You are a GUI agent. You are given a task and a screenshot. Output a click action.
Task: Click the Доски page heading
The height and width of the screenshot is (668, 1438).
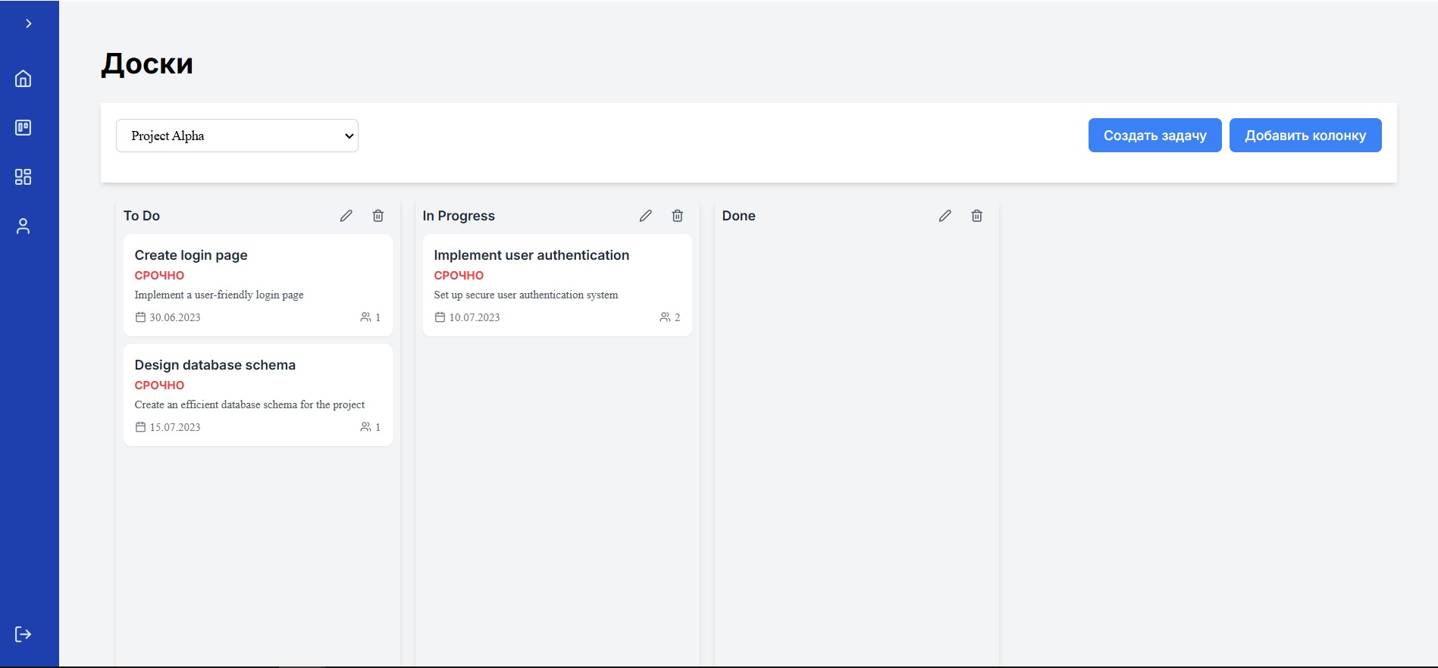(x=147, y=64)
